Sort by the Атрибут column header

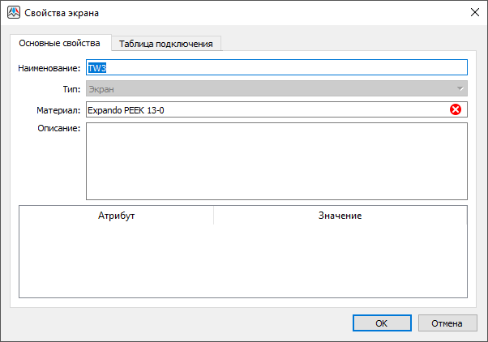116,216
